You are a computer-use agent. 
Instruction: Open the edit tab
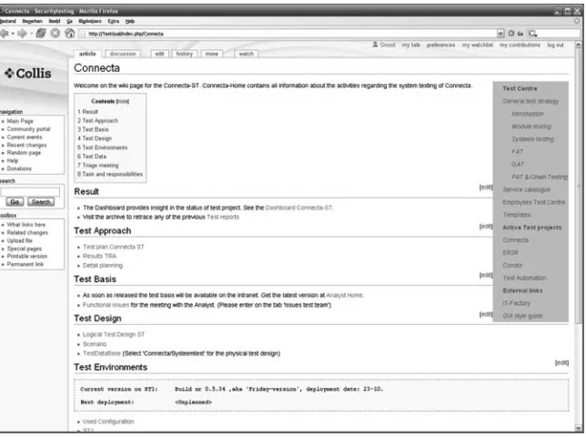pyautogui.click(x=159, y=54)
